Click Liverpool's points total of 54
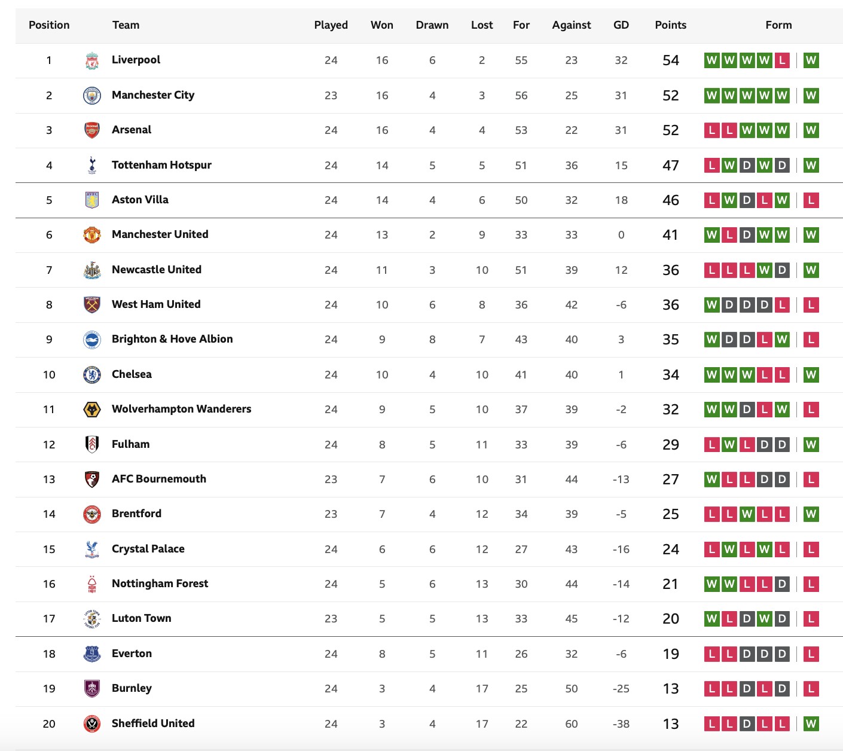 (x=671, y=60)
